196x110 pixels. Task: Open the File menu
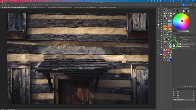[12, 1]
